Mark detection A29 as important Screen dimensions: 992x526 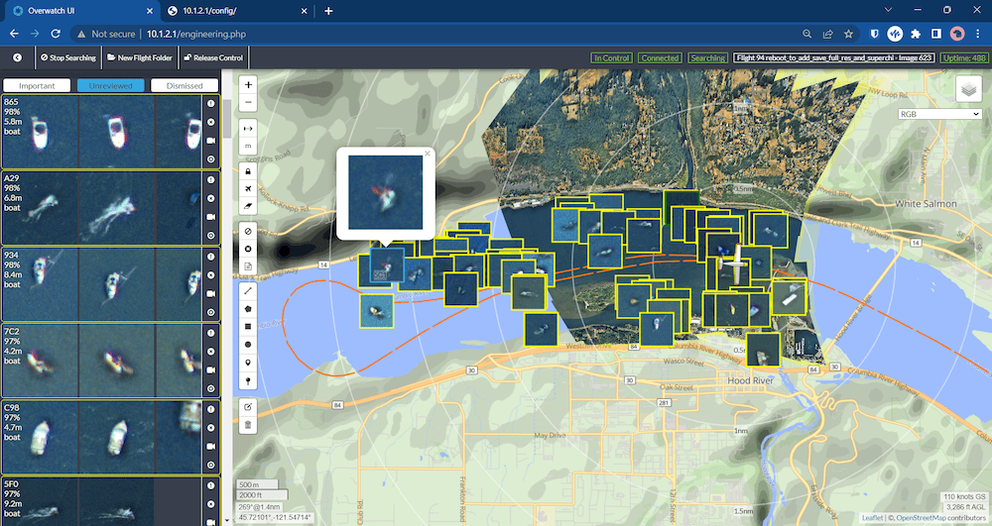pyautogui.click(x=210, y=180)
